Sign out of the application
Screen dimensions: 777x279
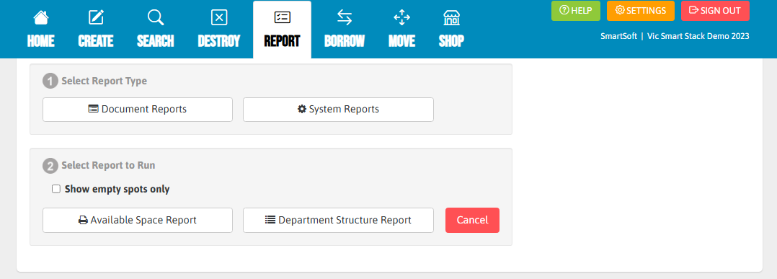715,10
